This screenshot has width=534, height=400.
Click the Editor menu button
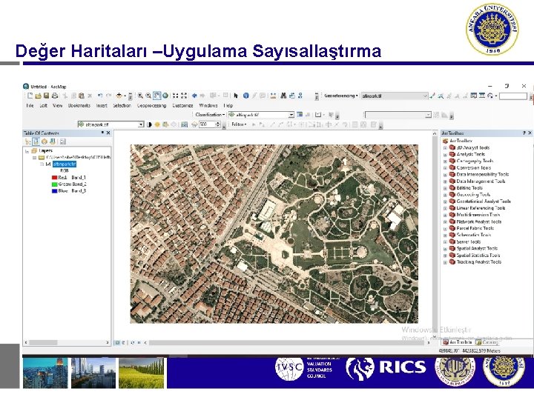point(240,124)
